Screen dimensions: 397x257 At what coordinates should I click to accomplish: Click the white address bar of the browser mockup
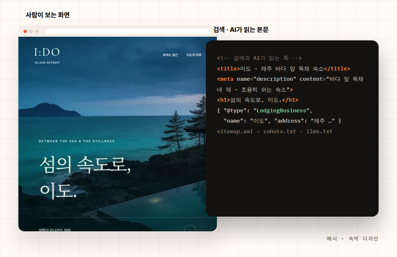[x=129, y=31]
